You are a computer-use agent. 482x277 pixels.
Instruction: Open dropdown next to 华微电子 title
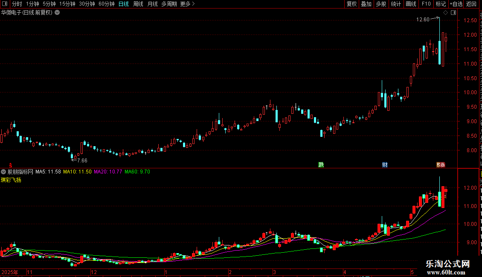point(57,13)
